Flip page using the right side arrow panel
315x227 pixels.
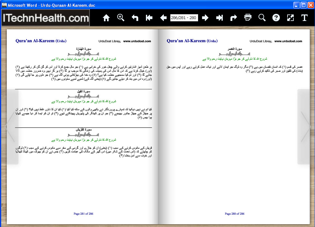point(304,127)
